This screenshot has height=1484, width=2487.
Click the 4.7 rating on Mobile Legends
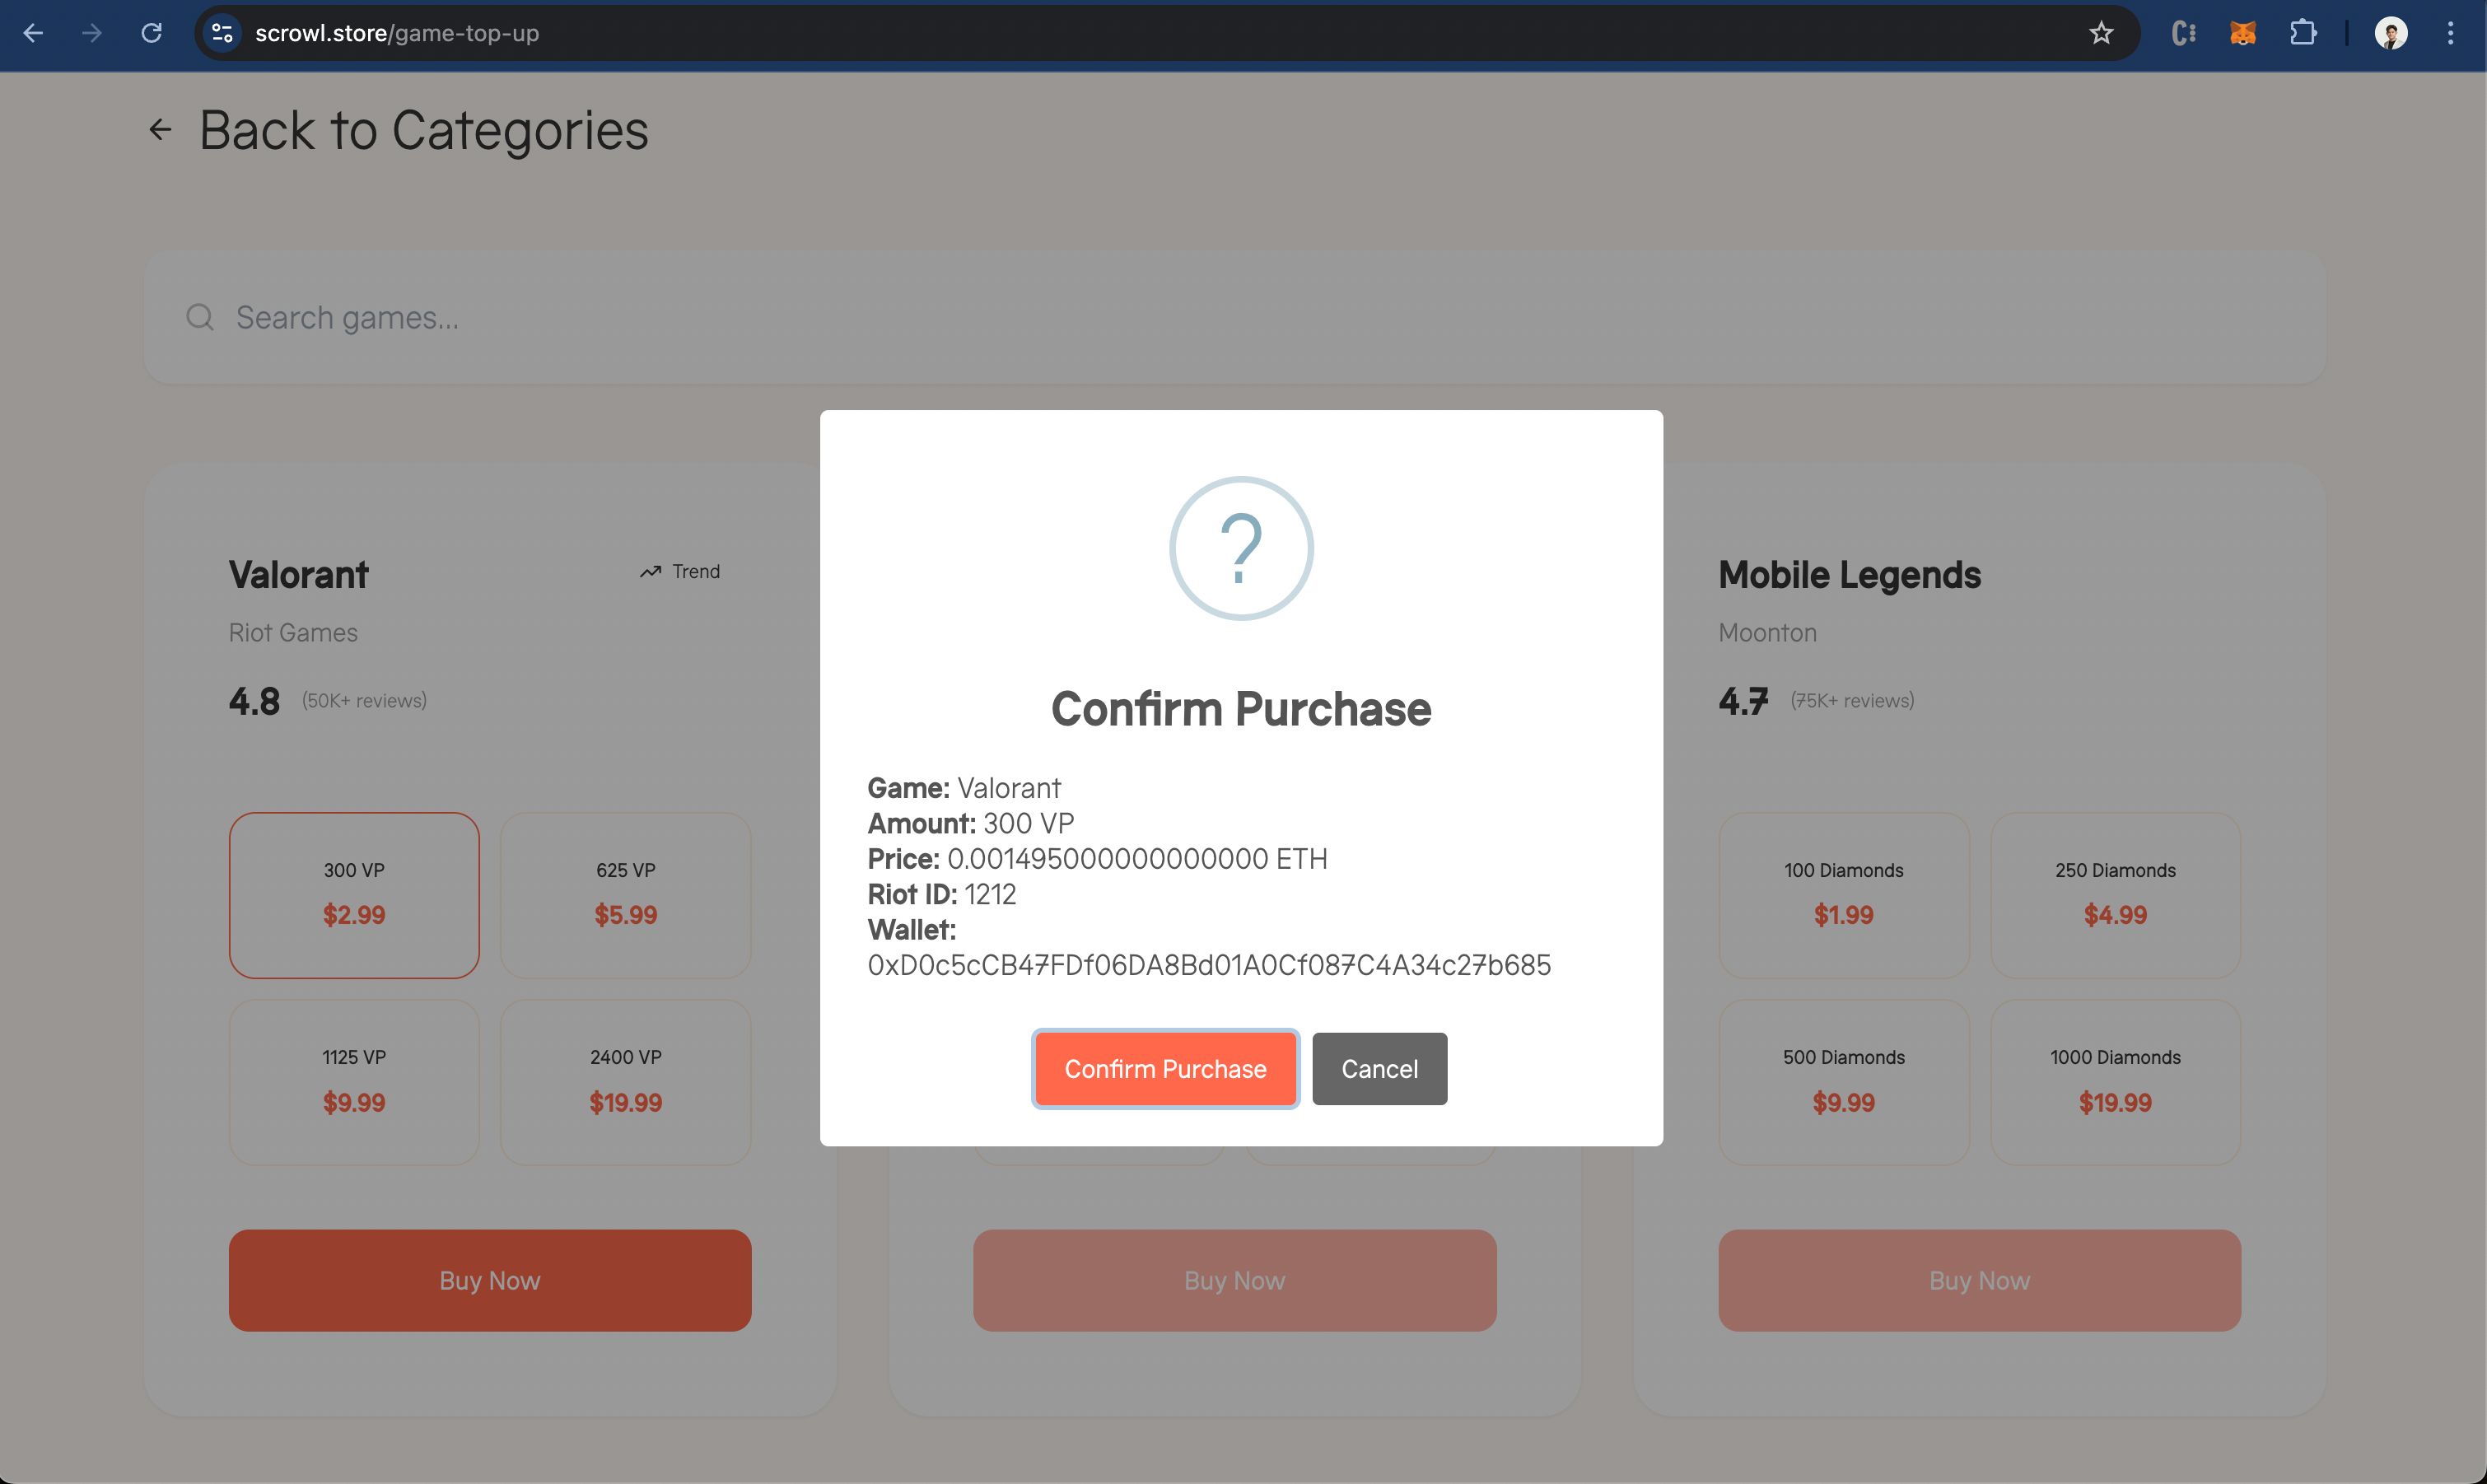coord(1743,701)
